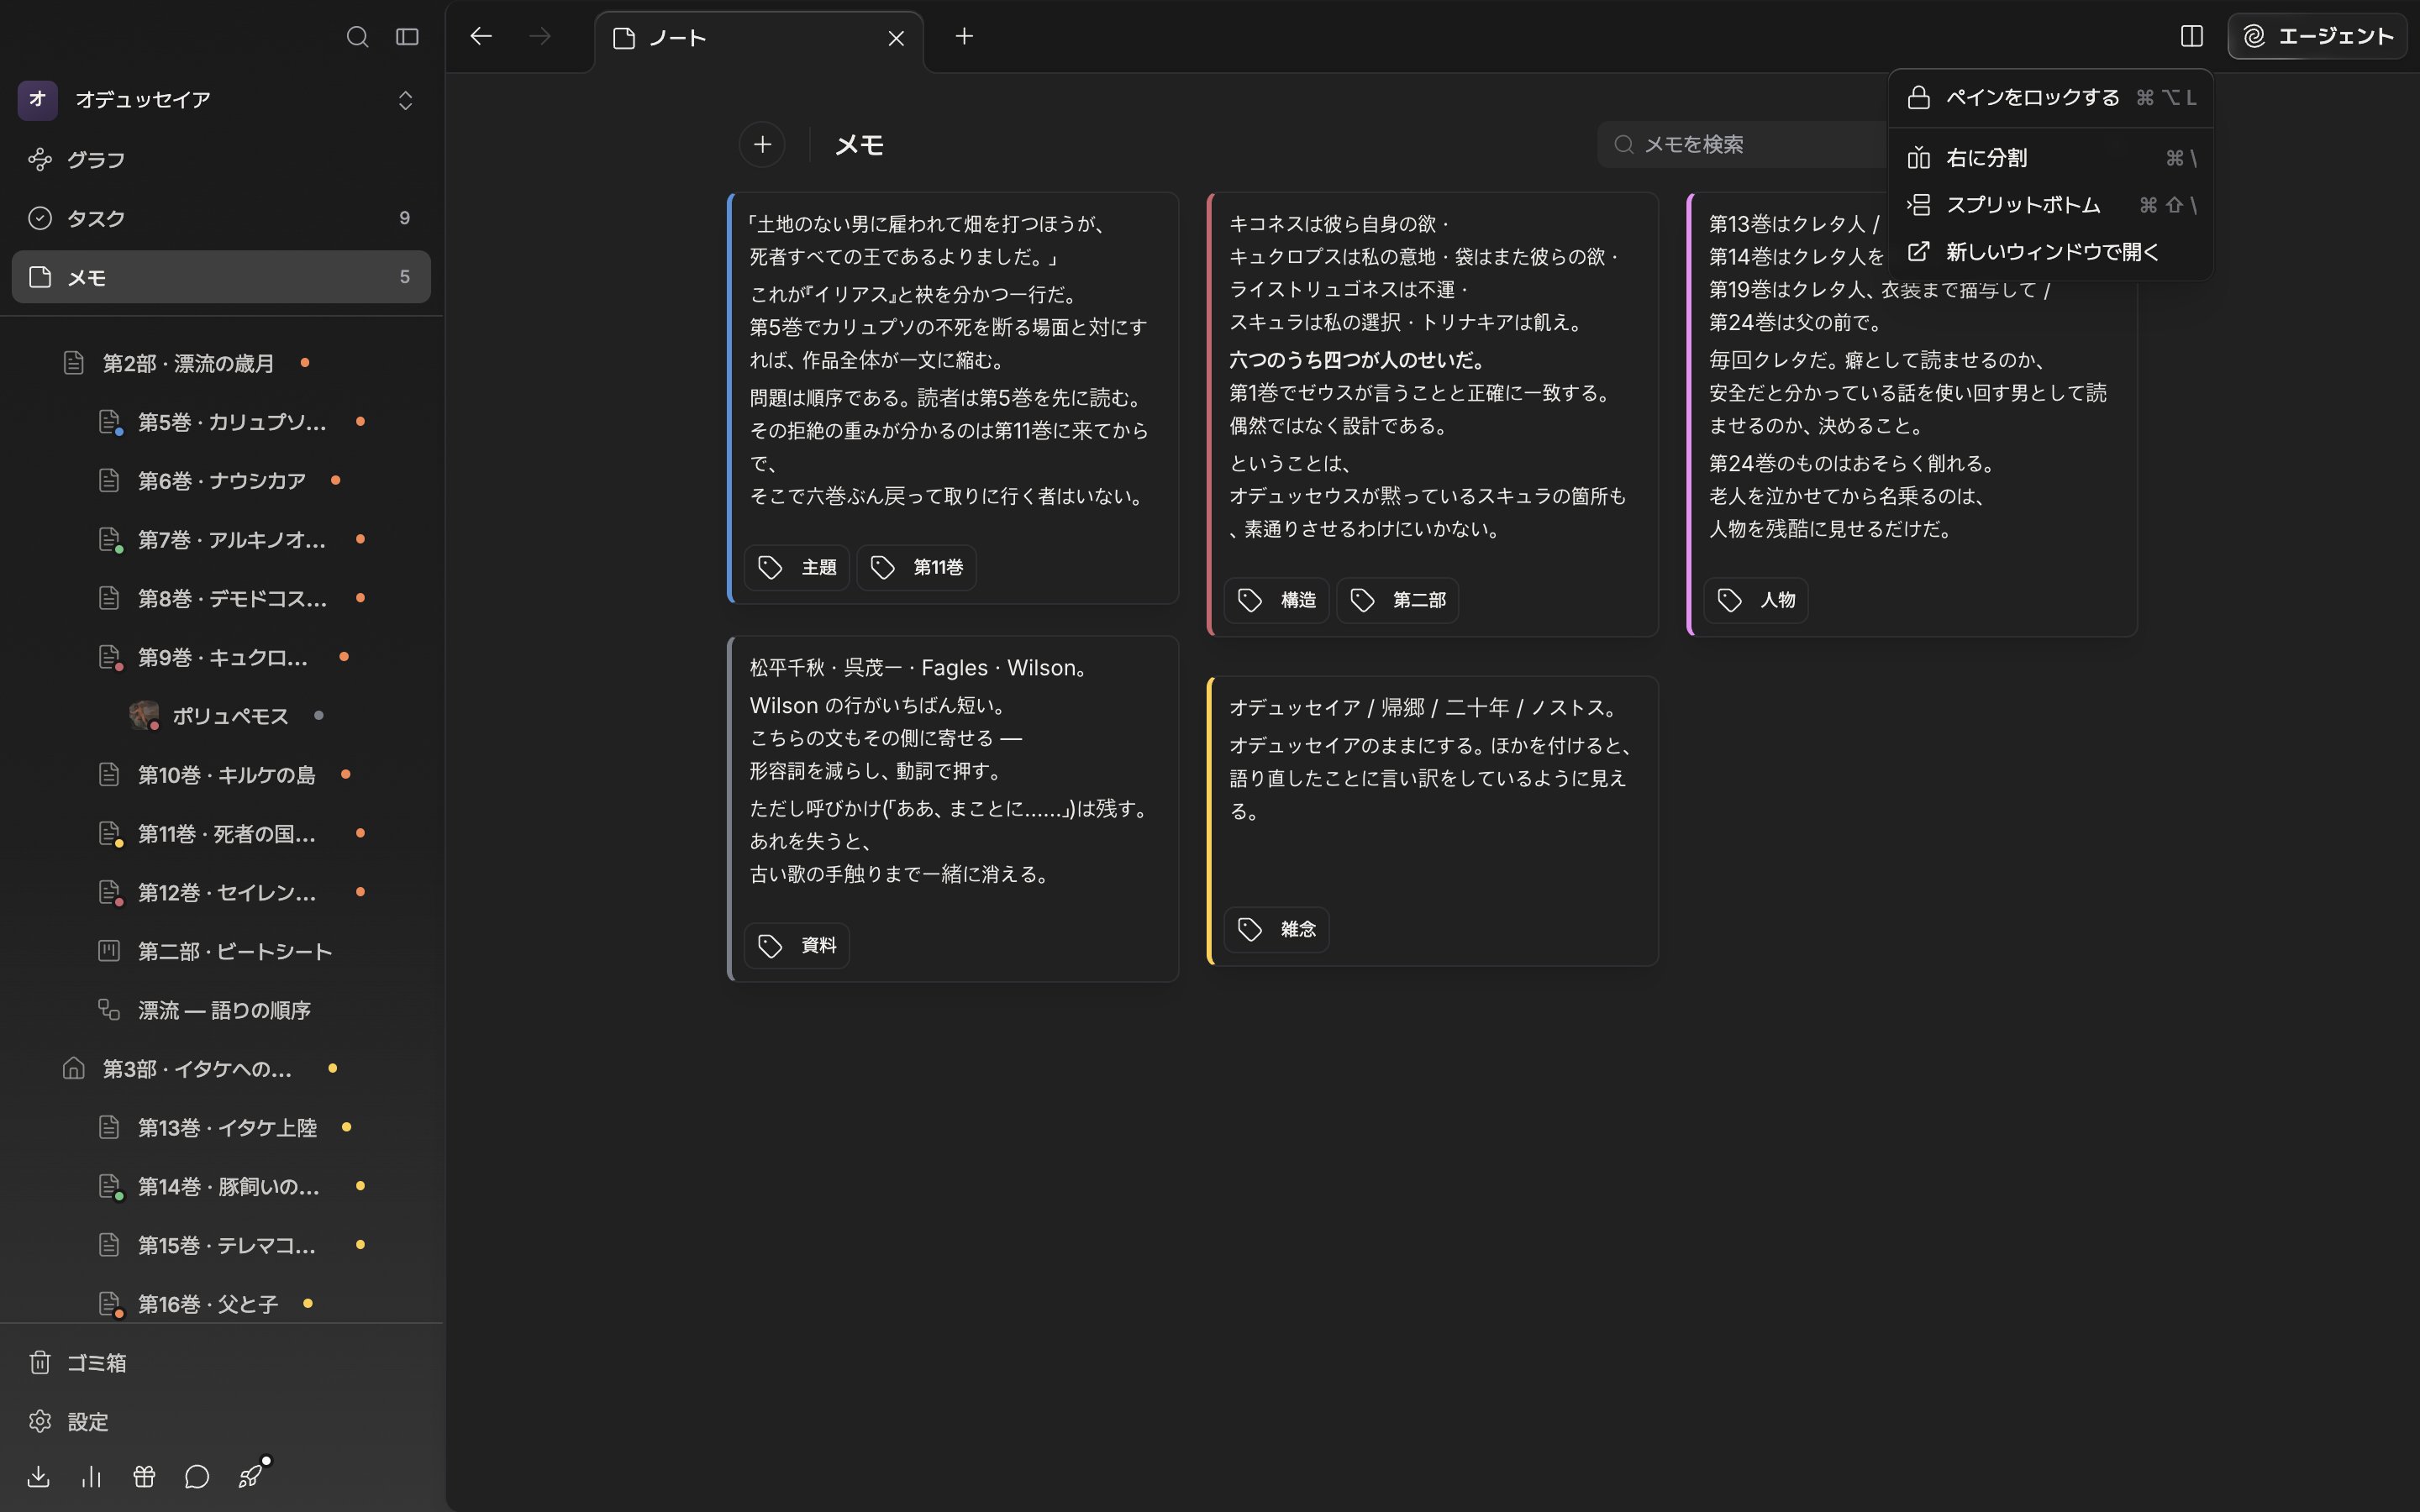This screenshot has width=2420, height=1512.
Task: Open 第13巻 · イタケ上陸 document
Action: point(227,1128)
